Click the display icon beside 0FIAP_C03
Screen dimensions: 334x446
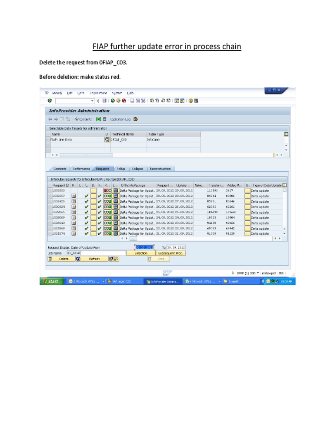coord(107,139)
